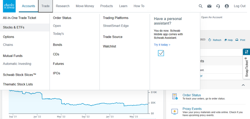Open the Learn menu

[123, 6]
